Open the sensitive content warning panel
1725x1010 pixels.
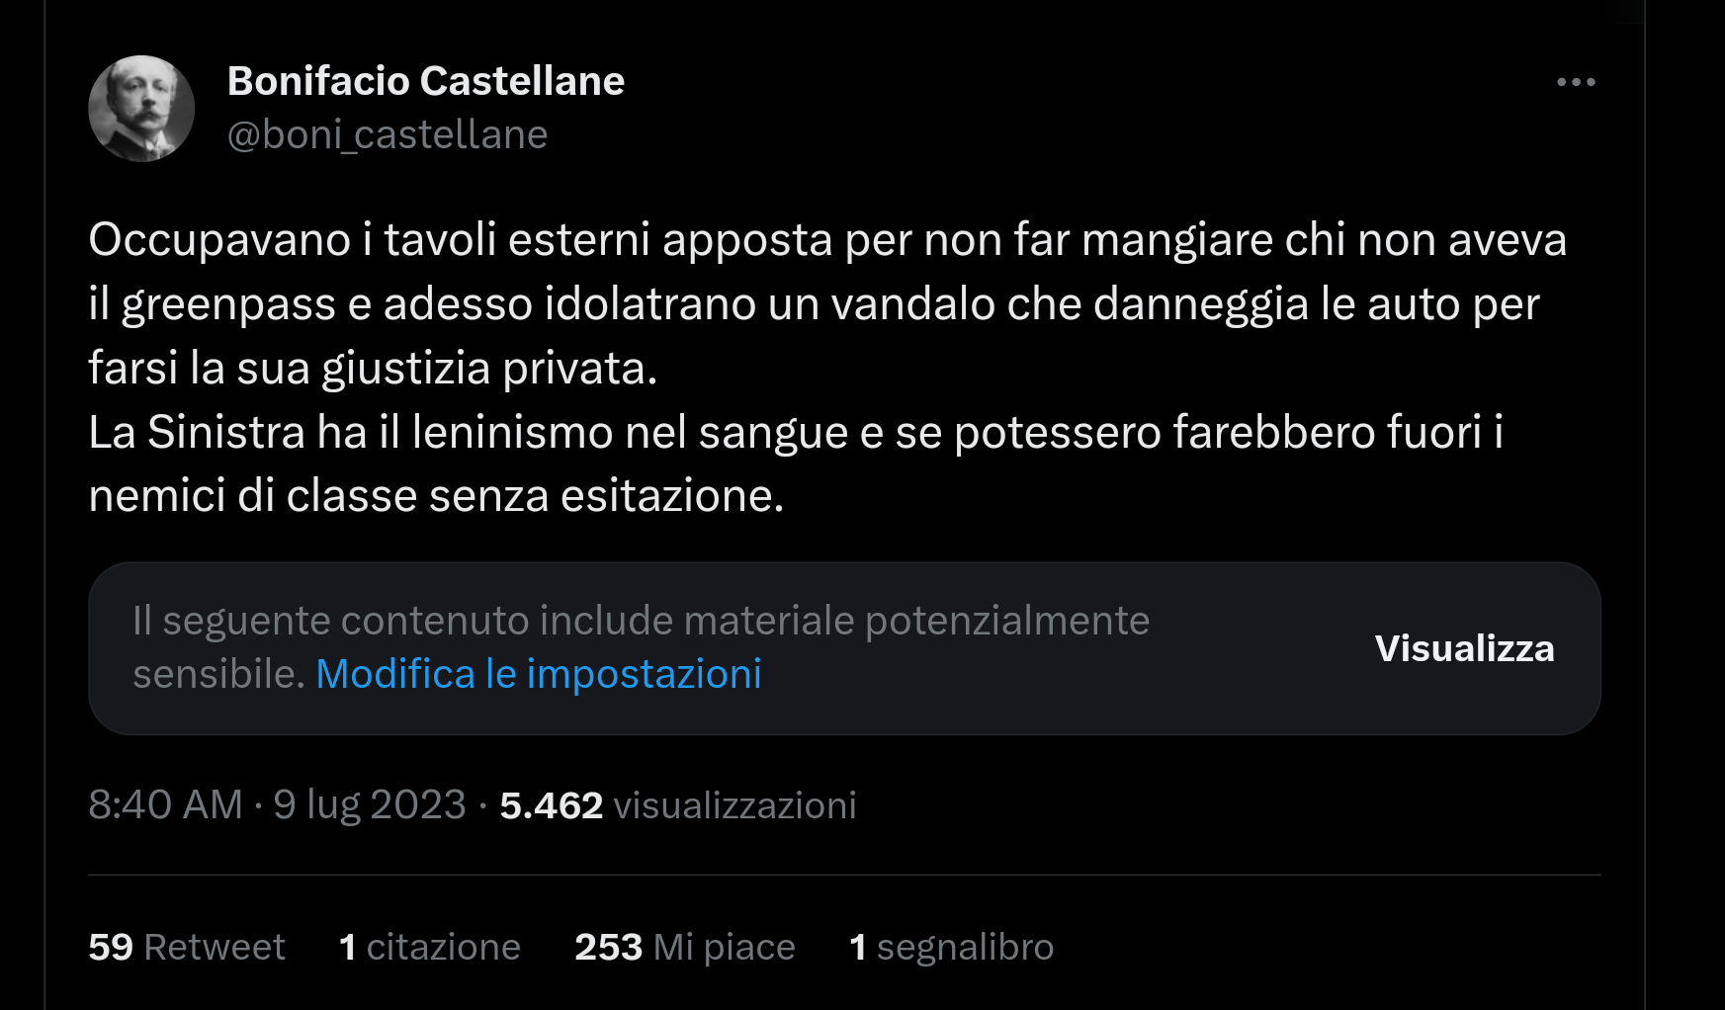(845, 649)
